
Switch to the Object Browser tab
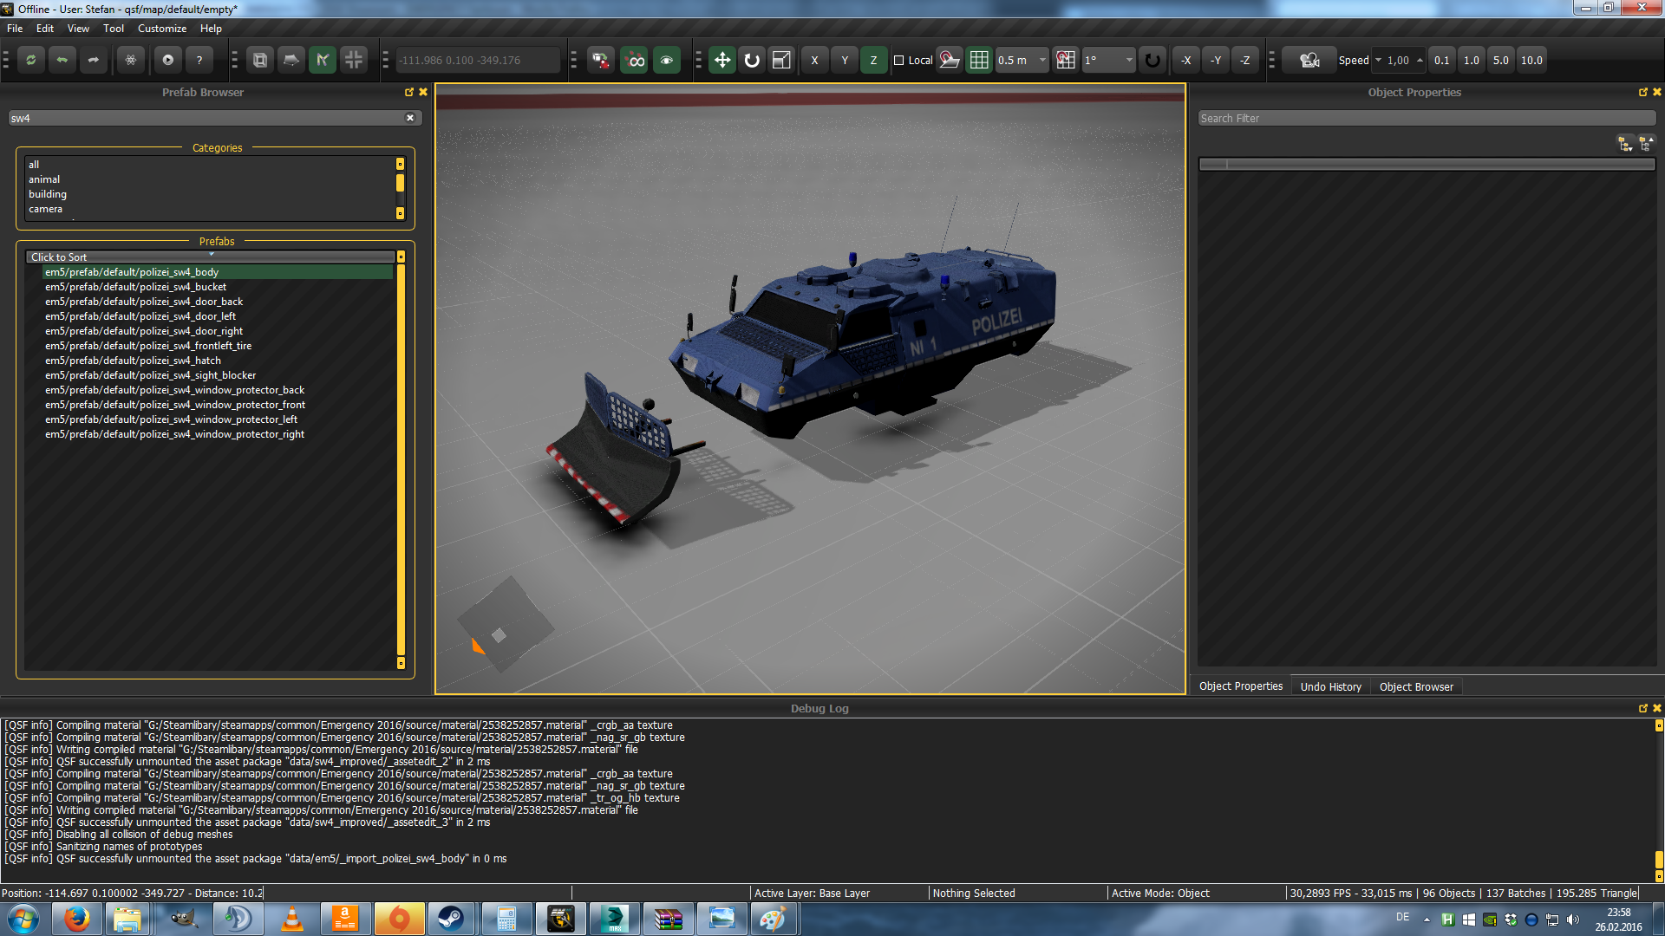1416,686
